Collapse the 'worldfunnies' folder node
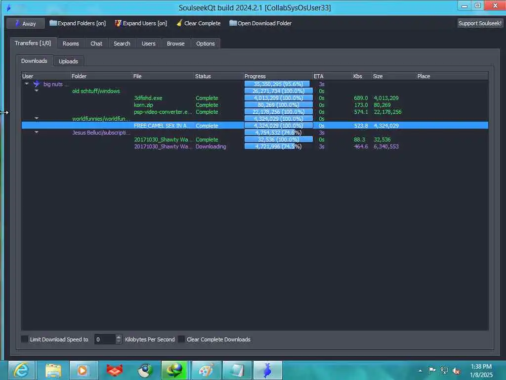This screenshot has height=380, width=506. [37, 118]
